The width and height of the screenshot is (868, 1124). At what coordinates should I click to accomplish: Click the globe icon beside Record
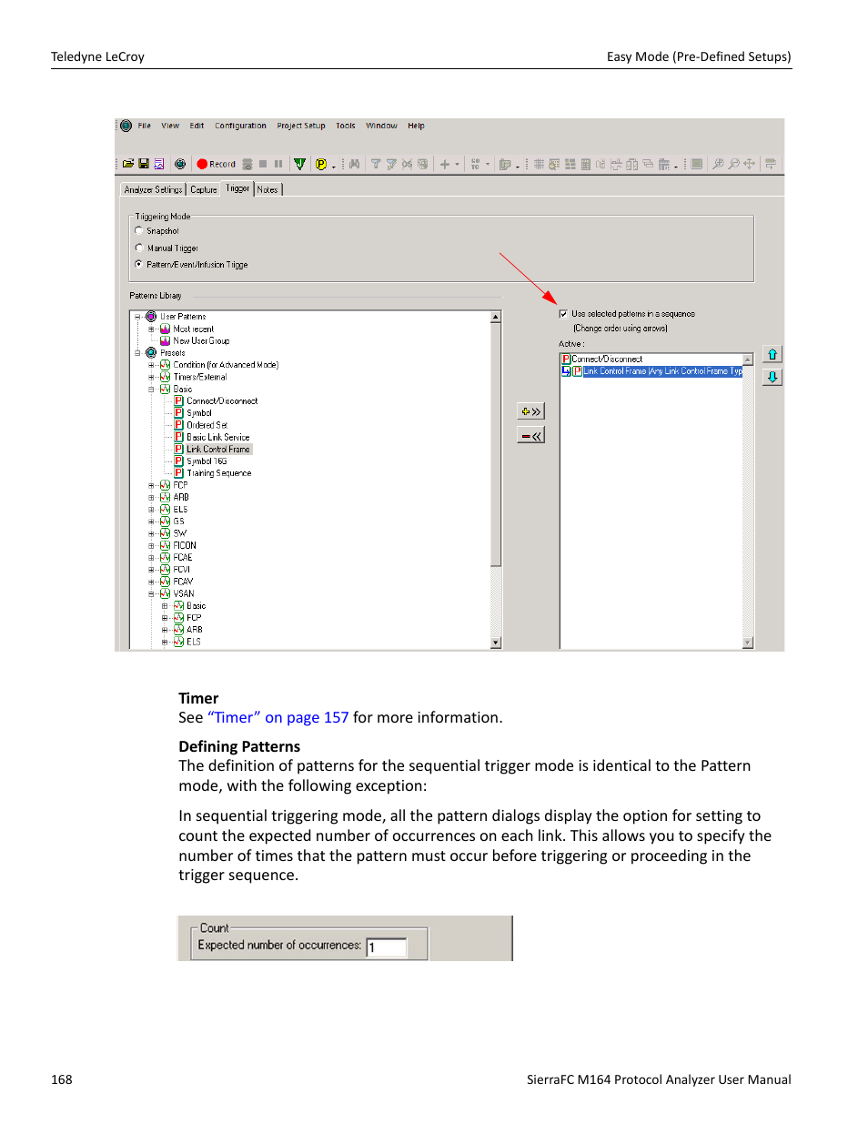pos(180,164)
